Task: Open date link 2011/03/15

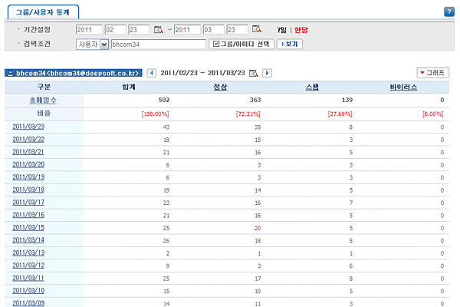Action: tap(28, 228)
